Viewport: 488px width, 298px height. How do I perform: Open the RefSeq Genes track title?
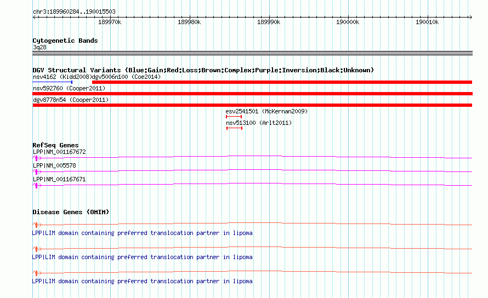(55, 145)
